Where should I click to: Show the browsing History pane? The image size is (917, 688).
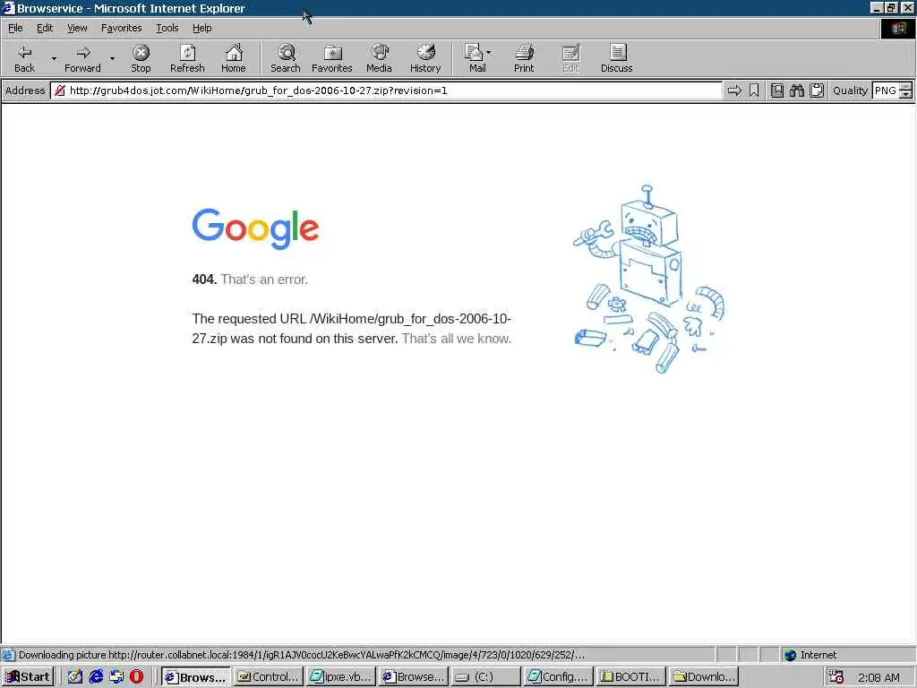(x=425, y=58)
